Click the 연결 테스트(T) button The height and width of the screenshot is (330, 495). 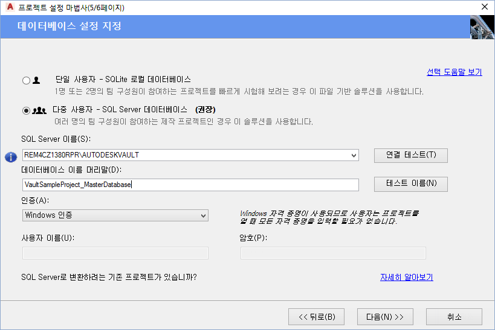411,156
